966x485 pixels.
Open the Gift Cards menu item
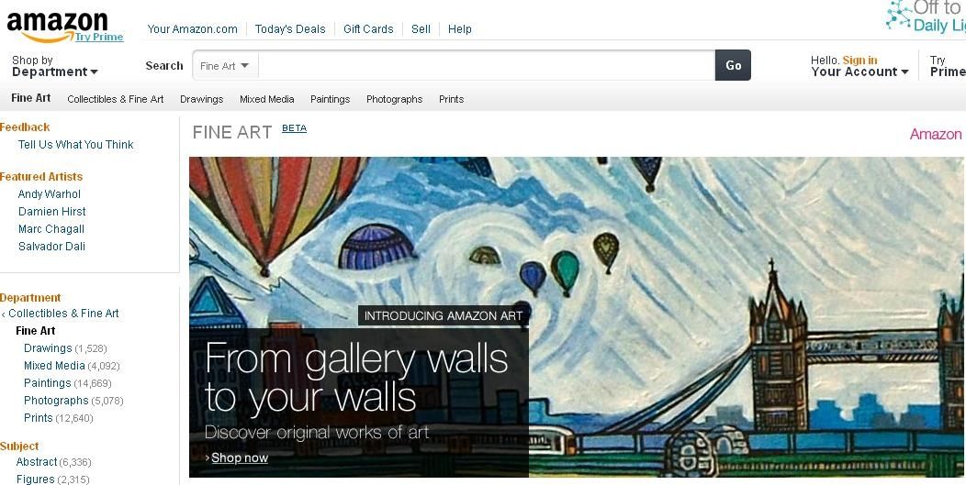click(368, 29)
